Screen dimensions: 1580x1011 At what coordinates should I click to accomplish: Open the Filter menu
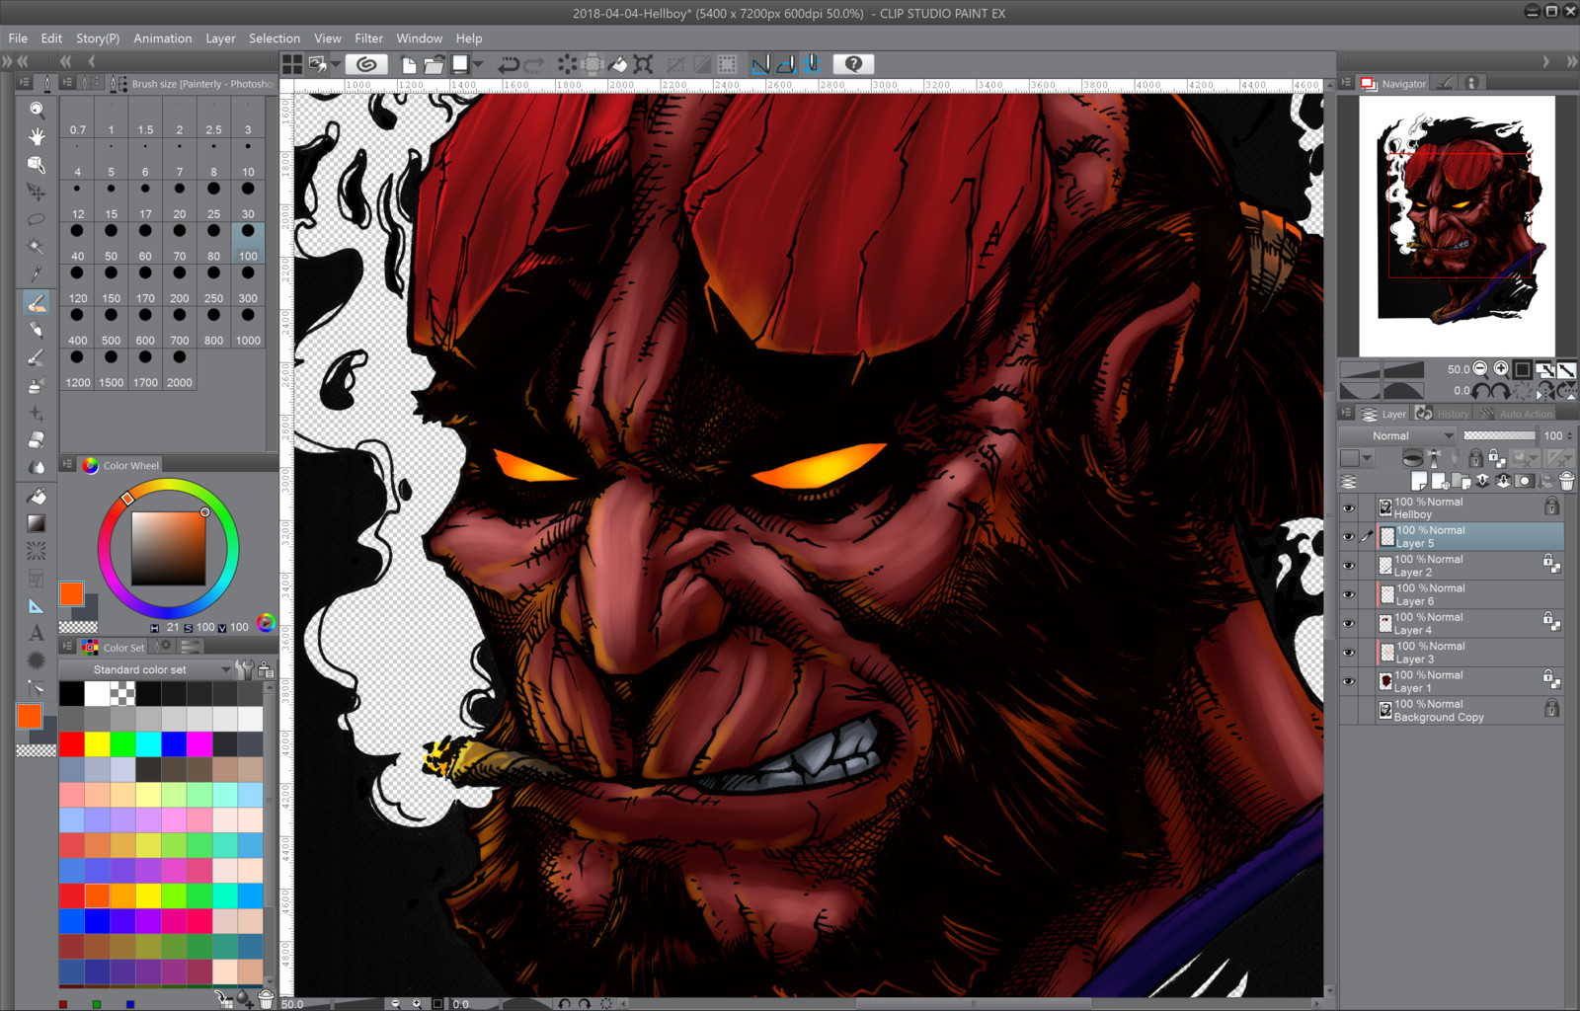click(368, 39)
